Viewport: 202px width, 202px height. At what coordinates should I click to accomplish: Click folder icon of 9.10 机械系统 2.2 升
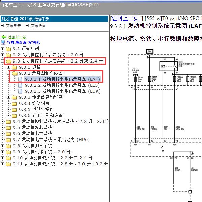8,158
